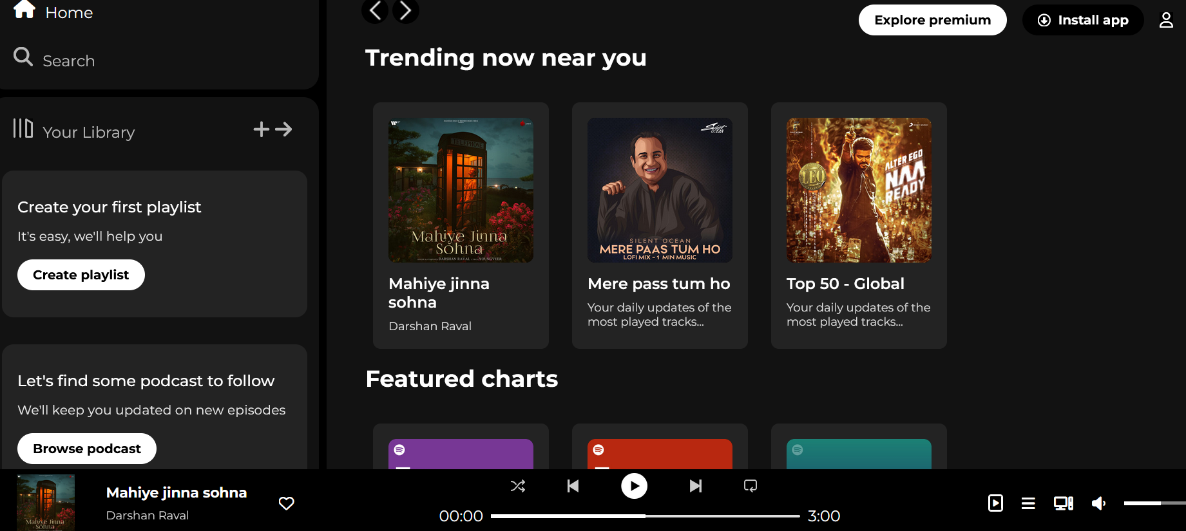Viewport: 1186px width, 531px height.
Task: Click Let's find some podcast to follow text
Action: (x=146, y=381)
